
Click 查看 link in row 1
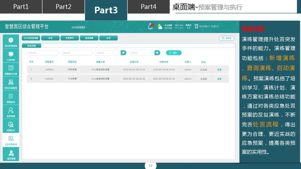coord(219,70)
